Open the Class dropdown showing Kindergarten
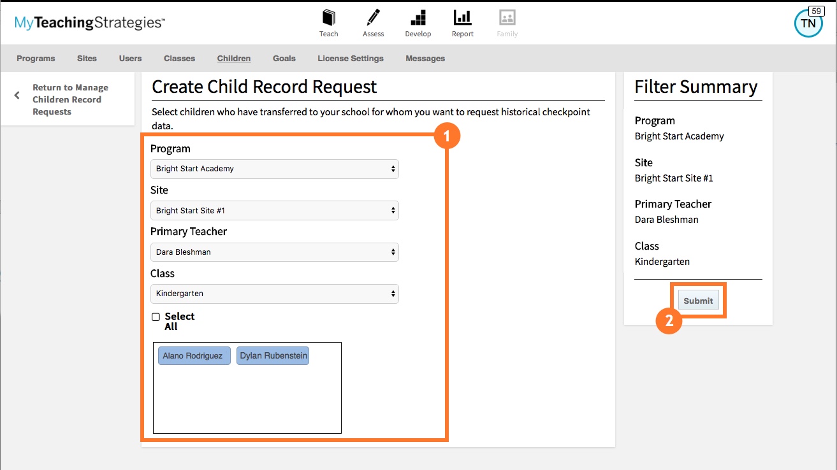The width and height of the screenshot is (837, 470). tap(274, 294)
